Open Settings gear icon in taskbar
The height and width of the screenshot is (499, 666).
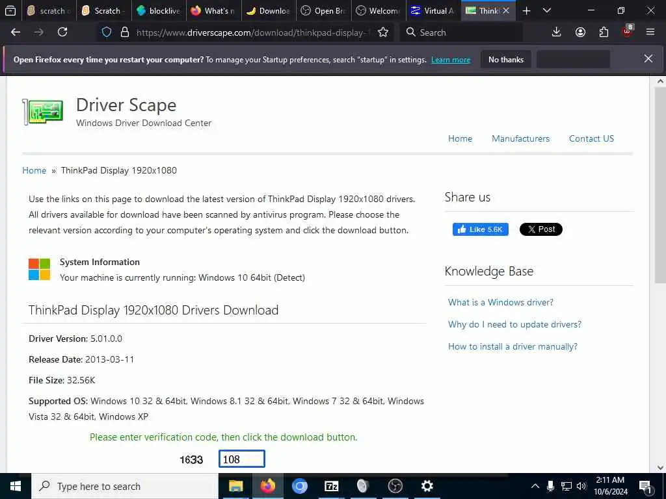coord(427,486)
